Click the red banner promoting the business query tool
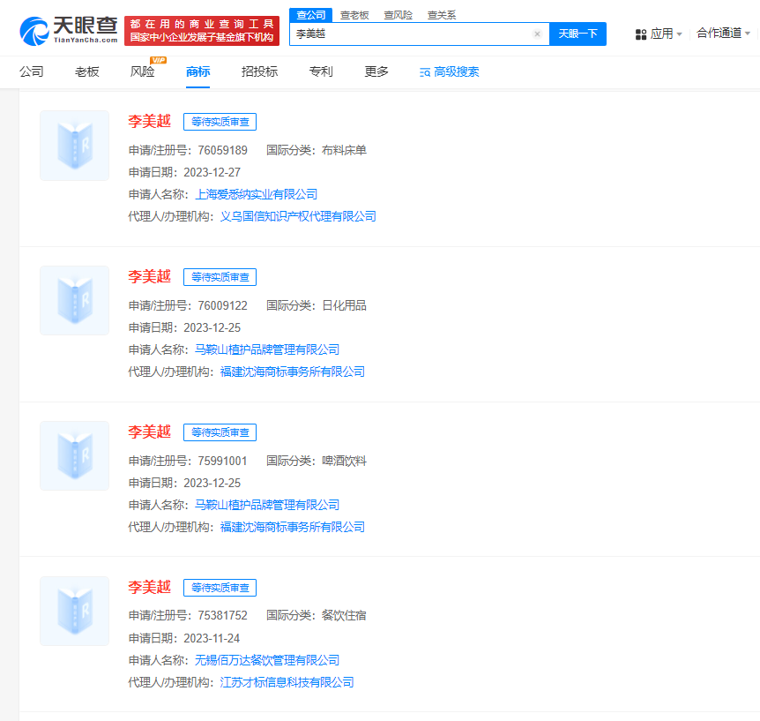Image resolution: width=760 pixels, height=721 pixels. (x=202, y=31)
